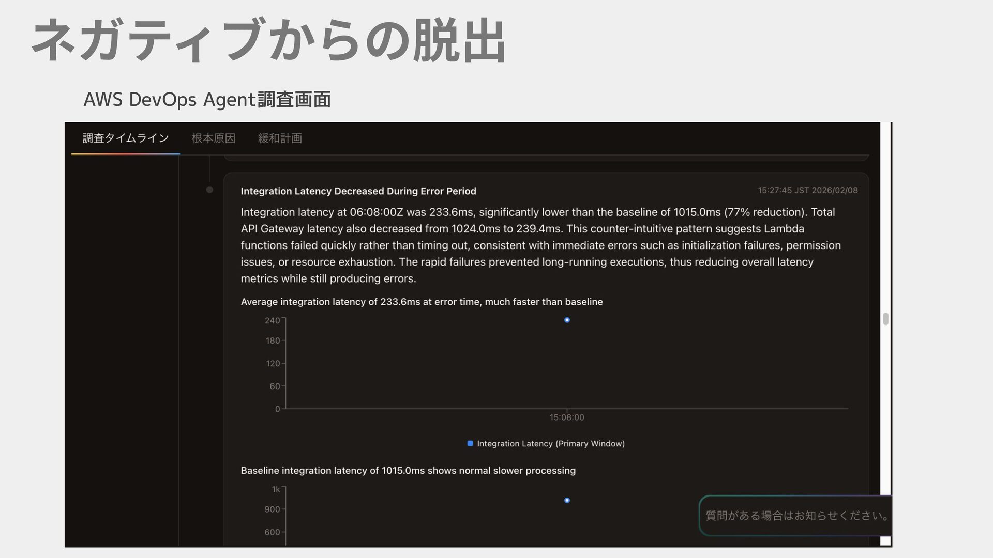Open the 緩和計画 tab

pyautogui.click(x=280, y=138)
